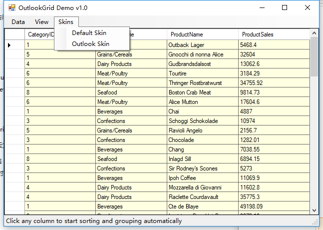Click Grains/Cereals in Gnocchi di nonna Alice row
The height and width of the screenshot is (230, 323).
pos(131,54)
